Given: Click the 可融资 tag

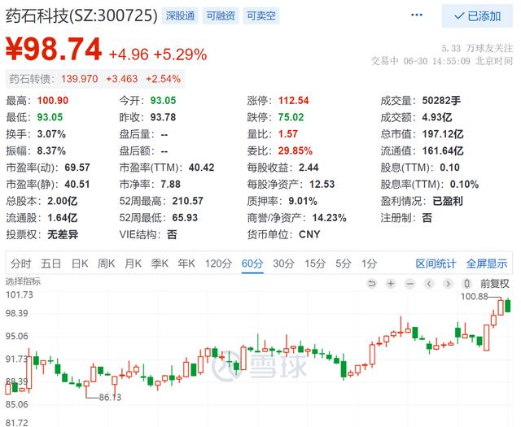Looking at the screenshot, I should pos(221,15).
